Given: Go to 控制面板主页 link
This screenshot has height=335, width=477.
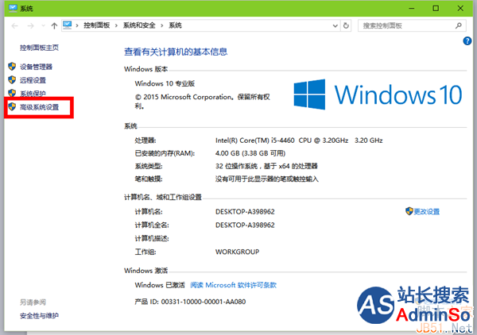Looking at the screenshot, I should point(41,48).
